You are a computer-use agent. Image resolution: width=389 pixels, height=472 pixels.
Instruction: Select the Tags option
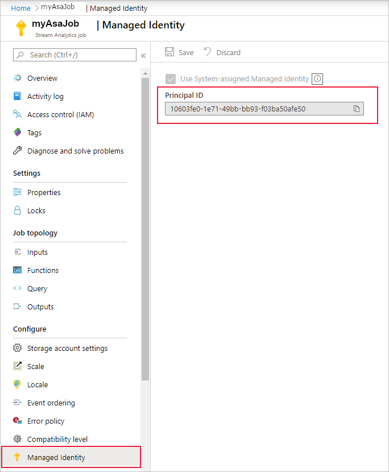pos(36,133)
